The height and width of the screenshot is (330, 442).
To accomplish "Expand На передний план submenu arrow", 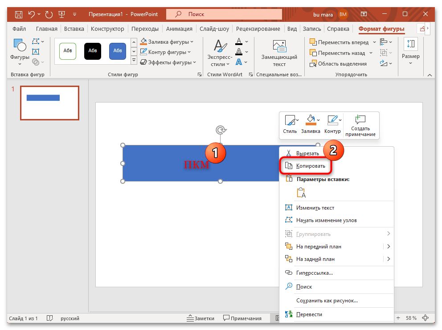I will pos(389,247).
